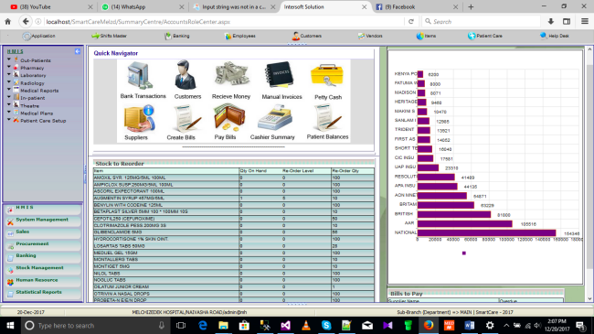
Task: Open Patient Balances shortcut
Action: 327,123
